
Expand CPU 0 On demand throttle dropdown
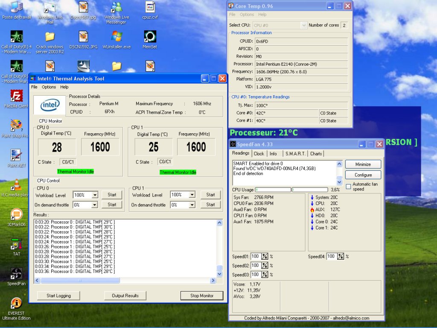click(x=95, y=205)
